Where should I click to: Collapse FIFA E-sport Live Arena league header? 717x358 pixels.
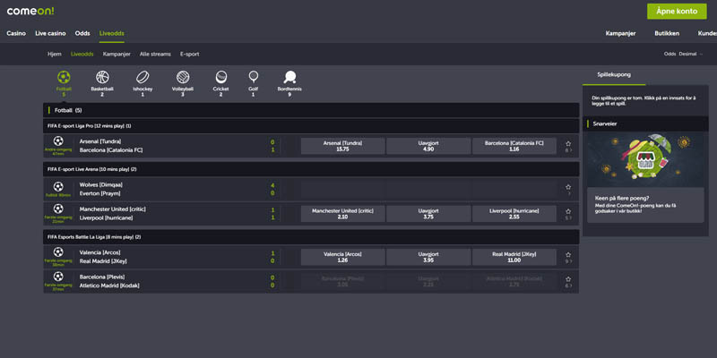click(311, 169)
